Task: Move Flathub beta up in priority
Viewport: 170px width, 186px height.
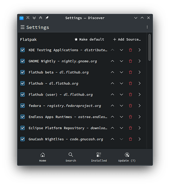Action: (112, 72)
